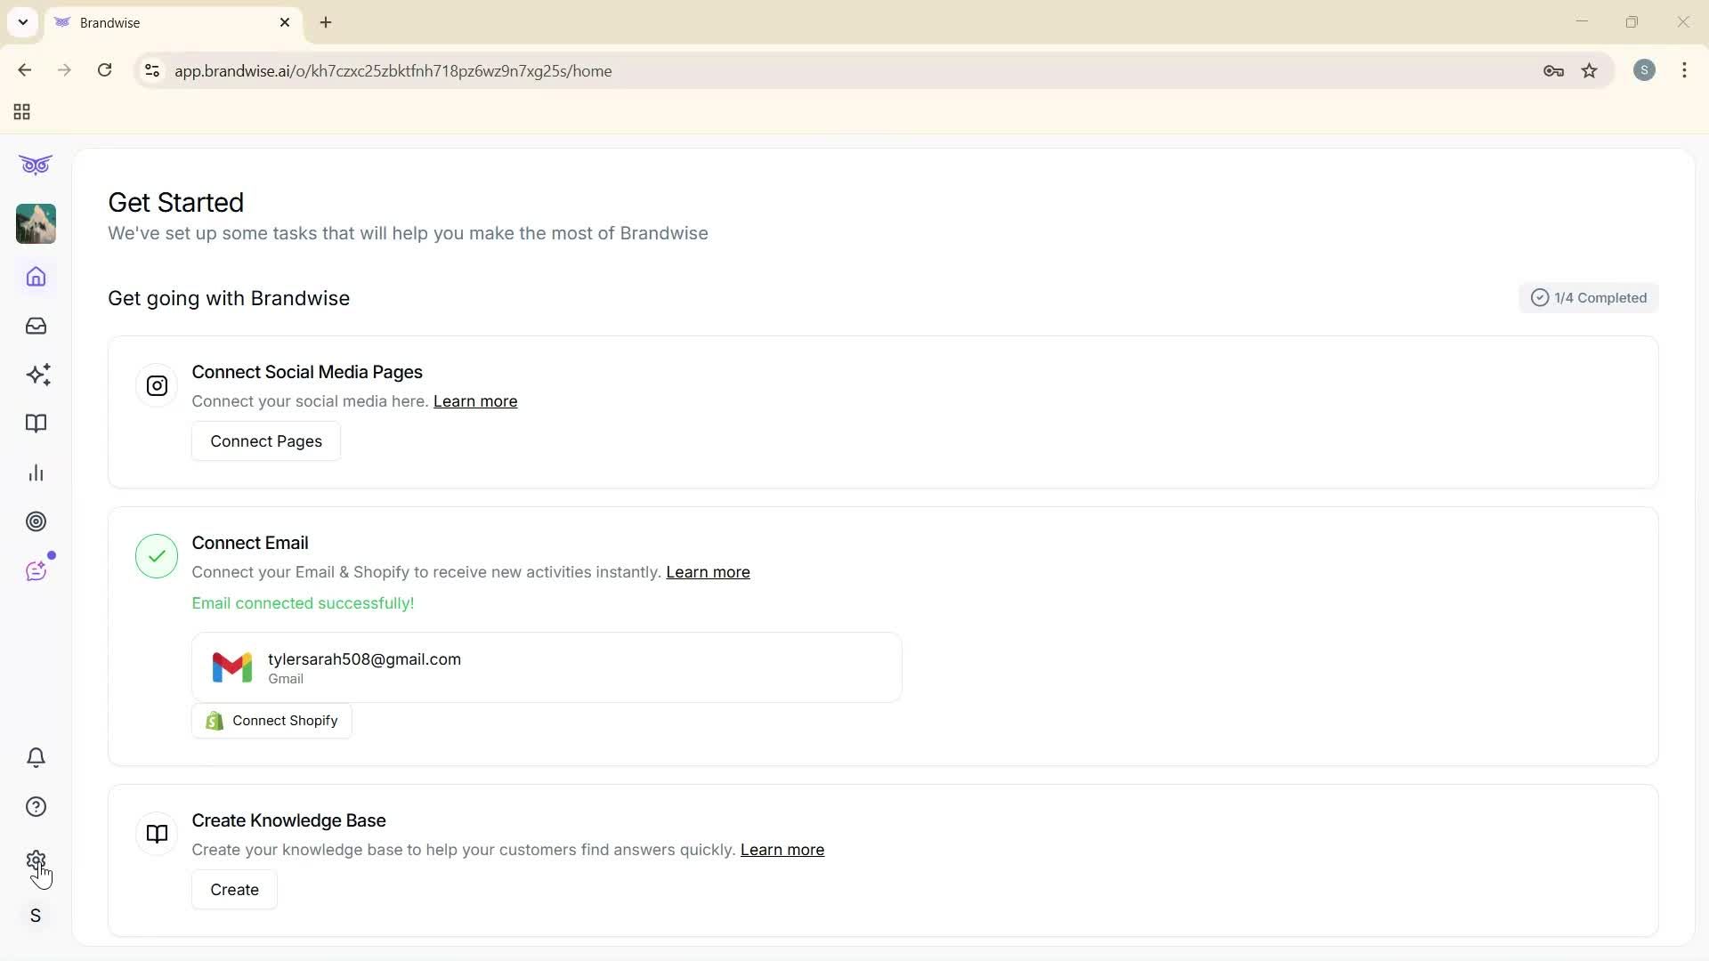Click the Connect Pages button
This screenshot has height=961, width=1709.
click(x=265, y=440)
